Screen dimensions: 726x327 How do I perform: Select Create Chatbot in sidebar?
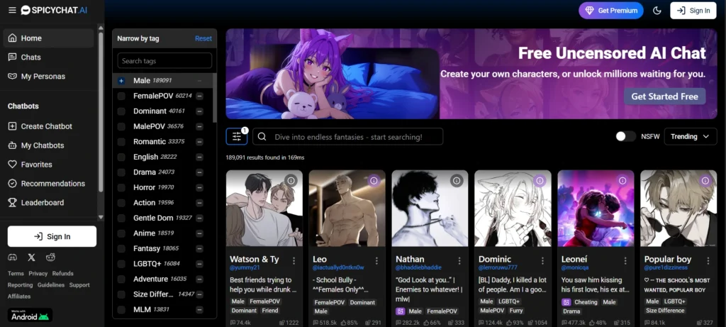(x=49, y=126)
